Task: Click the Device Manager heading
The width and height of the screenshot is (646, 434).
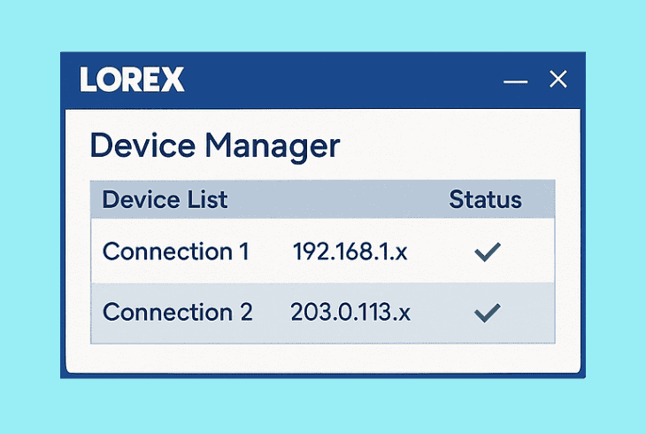Action: pos(215,146)
